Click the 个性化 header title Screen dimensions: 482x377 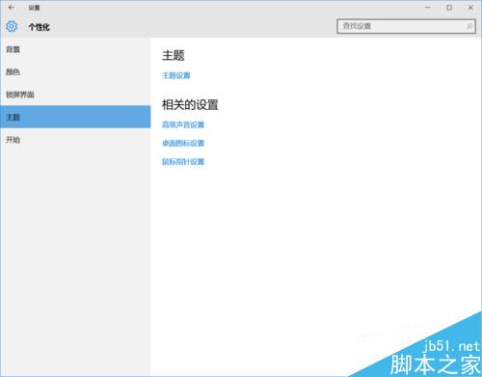pyautogui.click(x=40, y=27)
